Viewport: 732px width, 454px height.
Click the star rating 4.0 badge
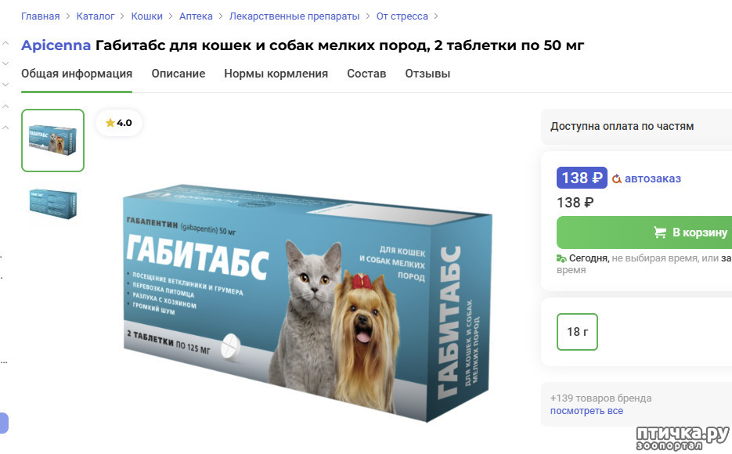(x=118, y=123)
